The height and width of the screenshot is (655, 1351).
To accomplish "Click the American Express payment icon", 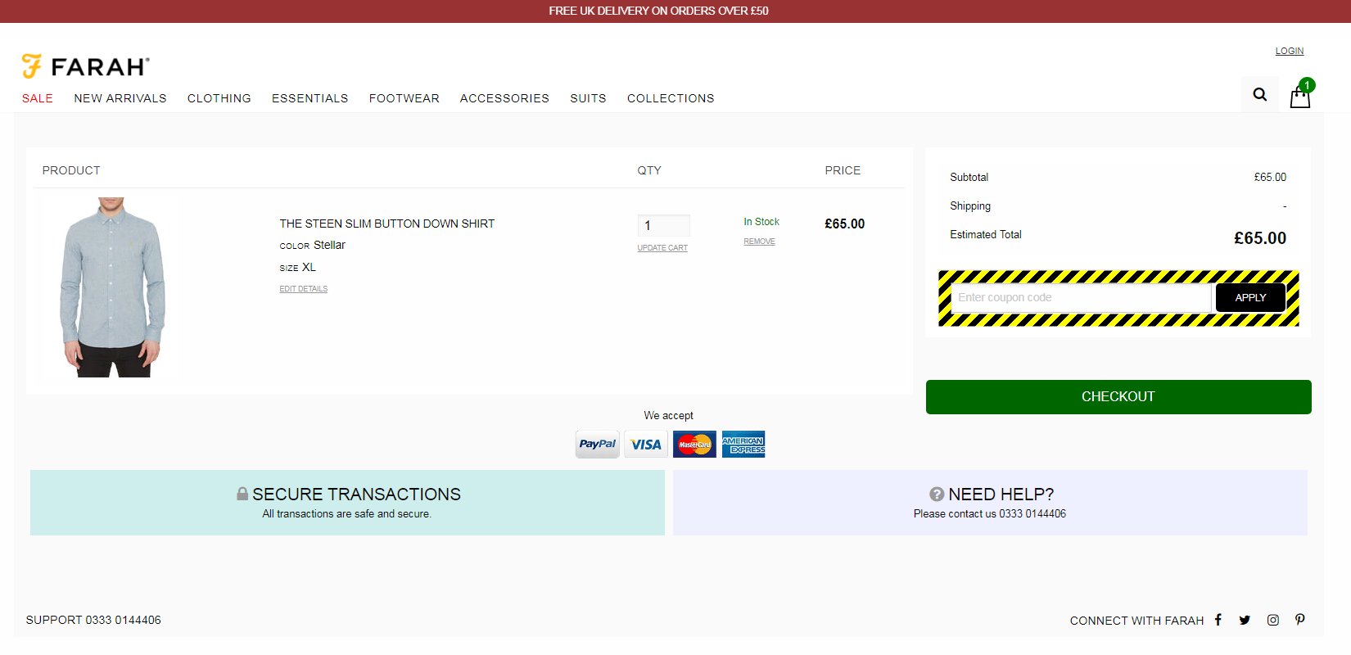I will [x=743, y=445].
